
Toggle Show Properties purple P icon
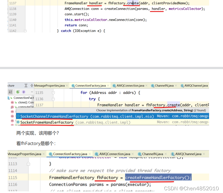click(x=23, y=92)
